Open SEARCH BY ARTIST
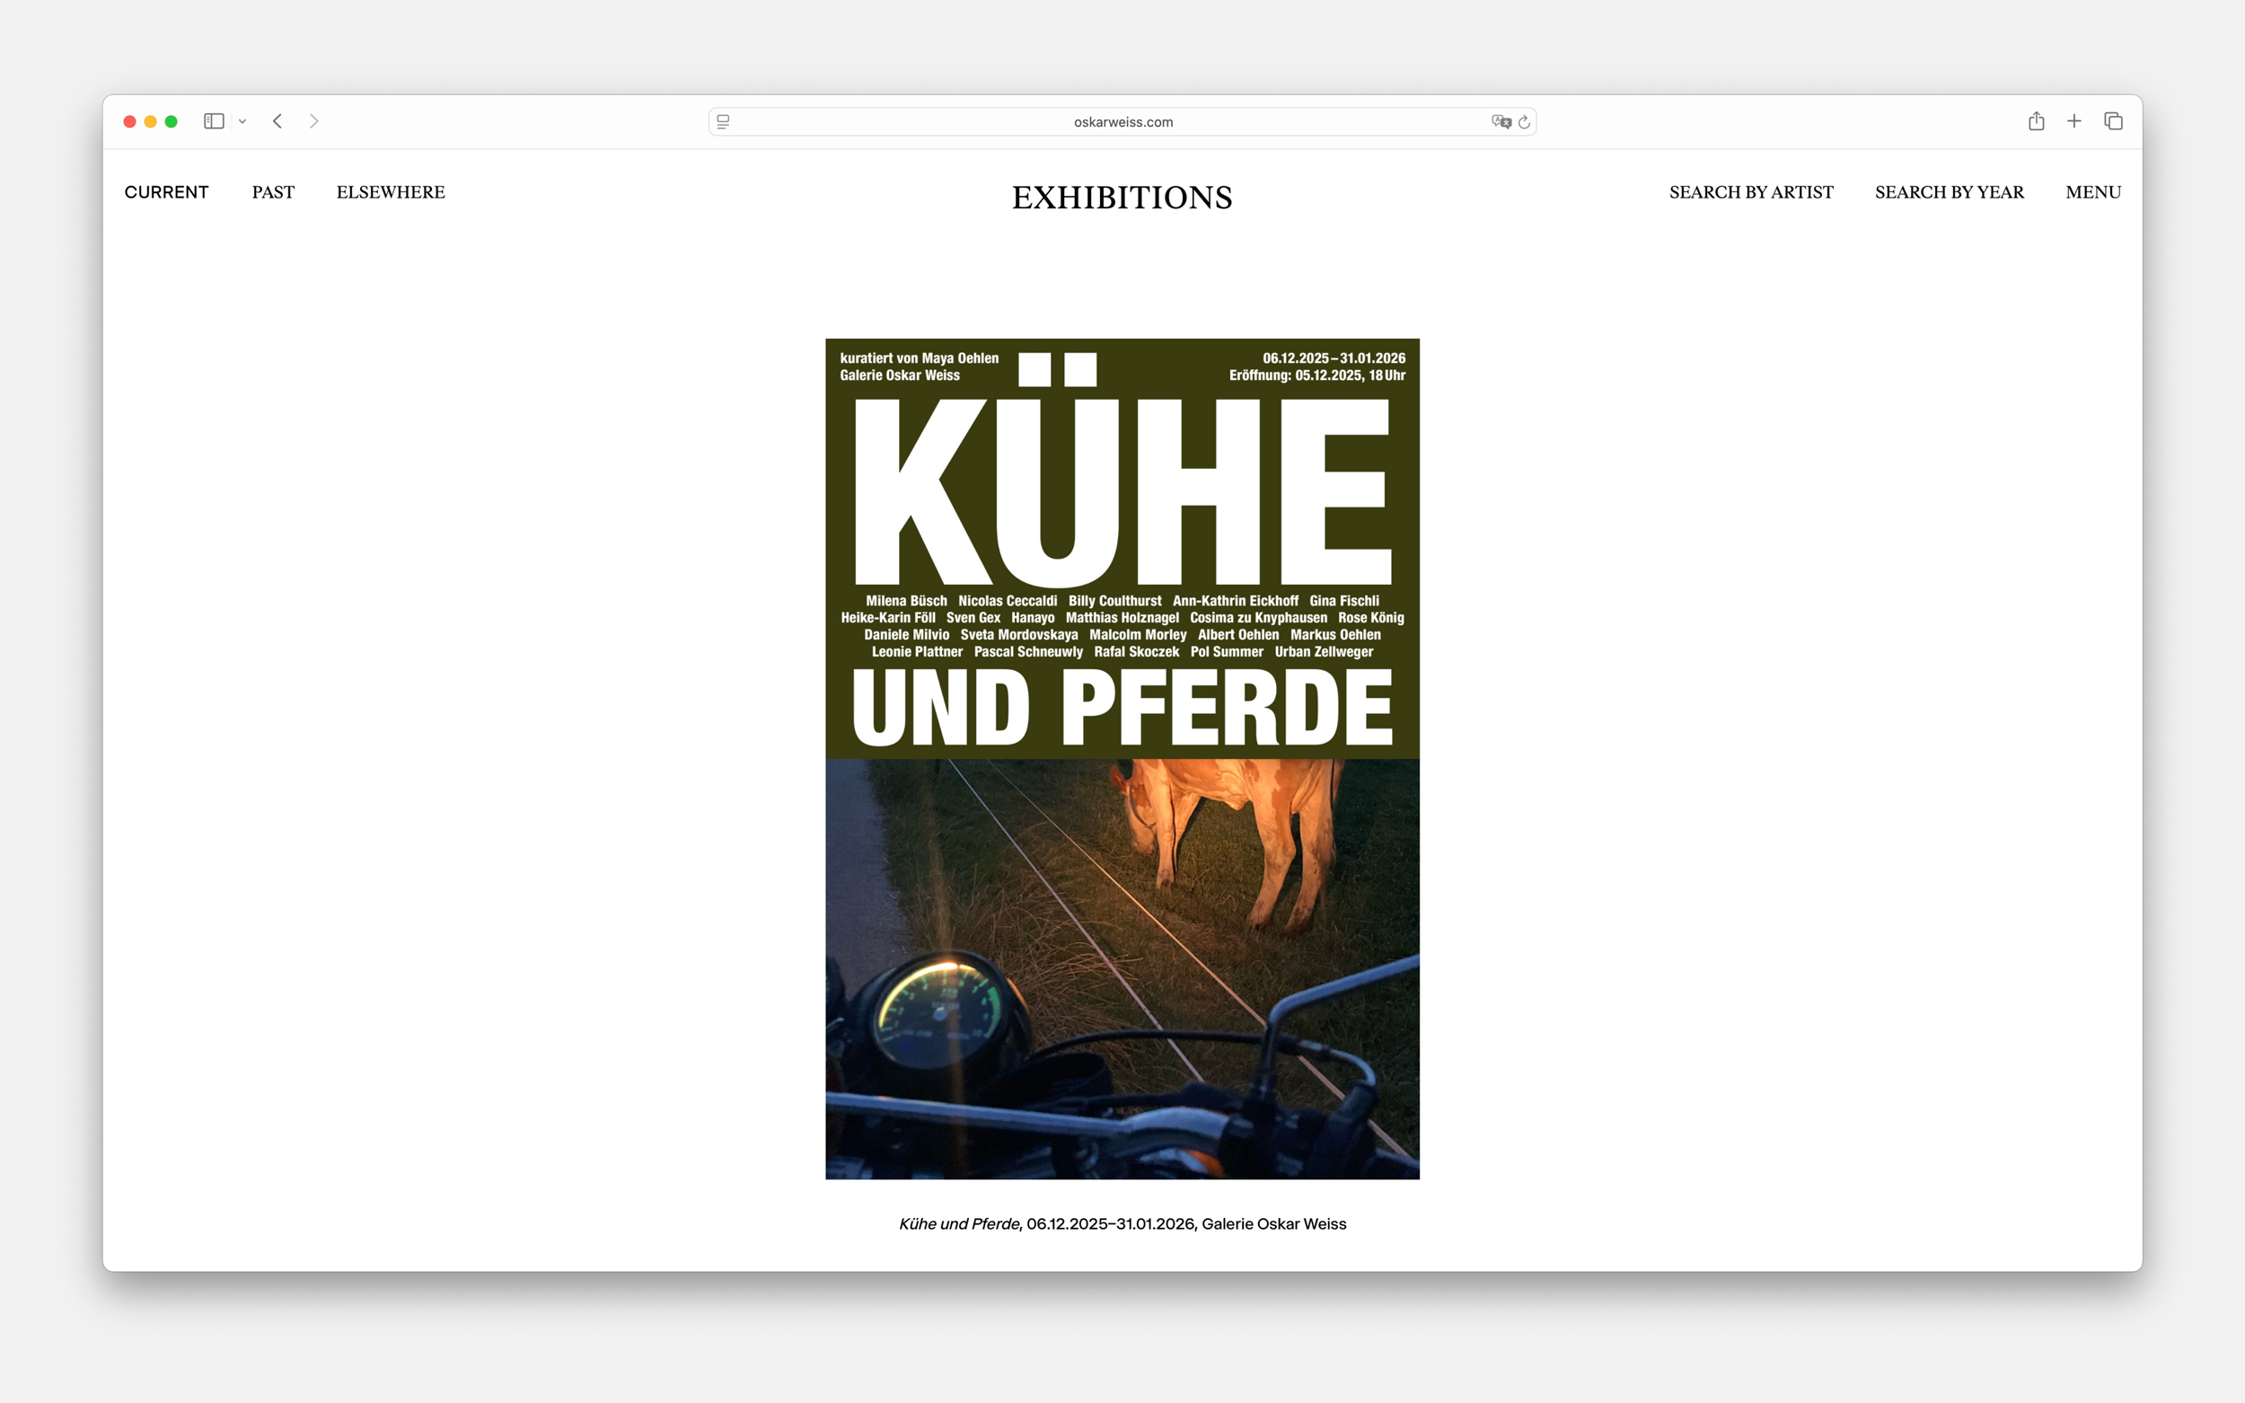 (x=1750, y=192)
